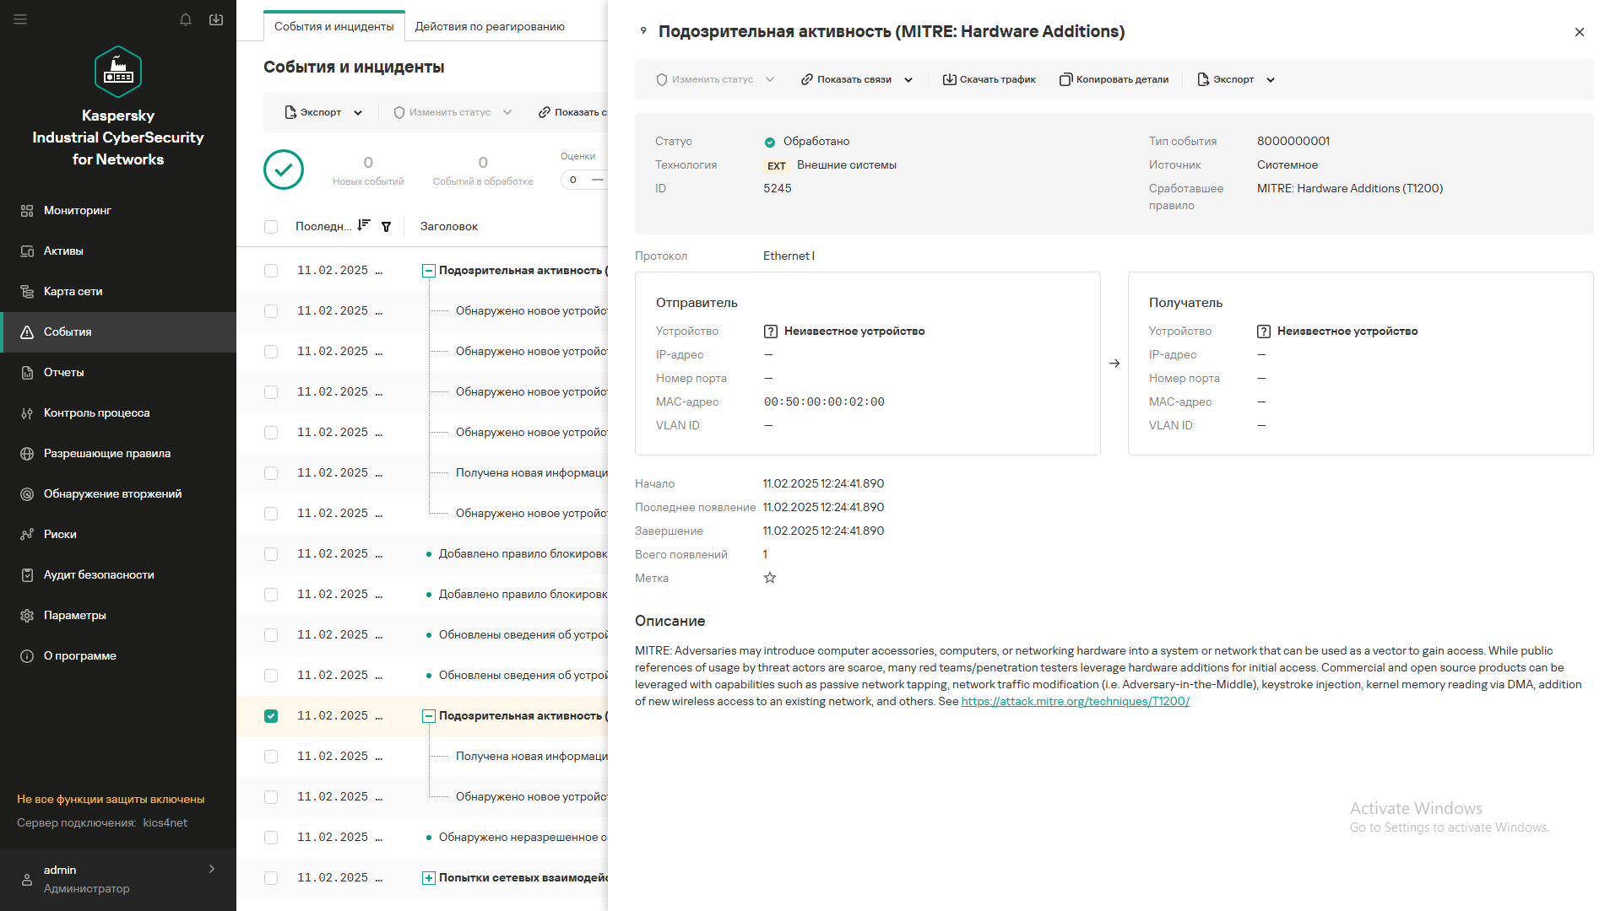This screenshot has height=911, width=1621.
Task: Check the first Добавлено правило блокировки checkbox
Action: [271, 554]
